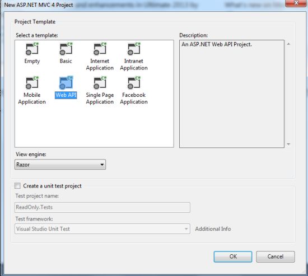This screenshot has height=276, width=308.
Task: Open the Additional Info link
Action: (x=213, y=229)
